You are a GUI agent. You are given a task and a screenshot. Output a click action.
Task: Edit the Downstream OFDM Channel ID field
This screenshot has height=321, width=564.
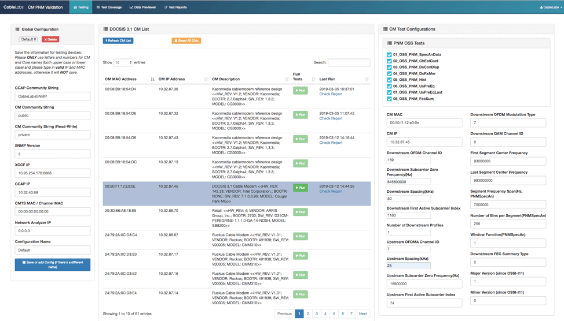point(409,160)
